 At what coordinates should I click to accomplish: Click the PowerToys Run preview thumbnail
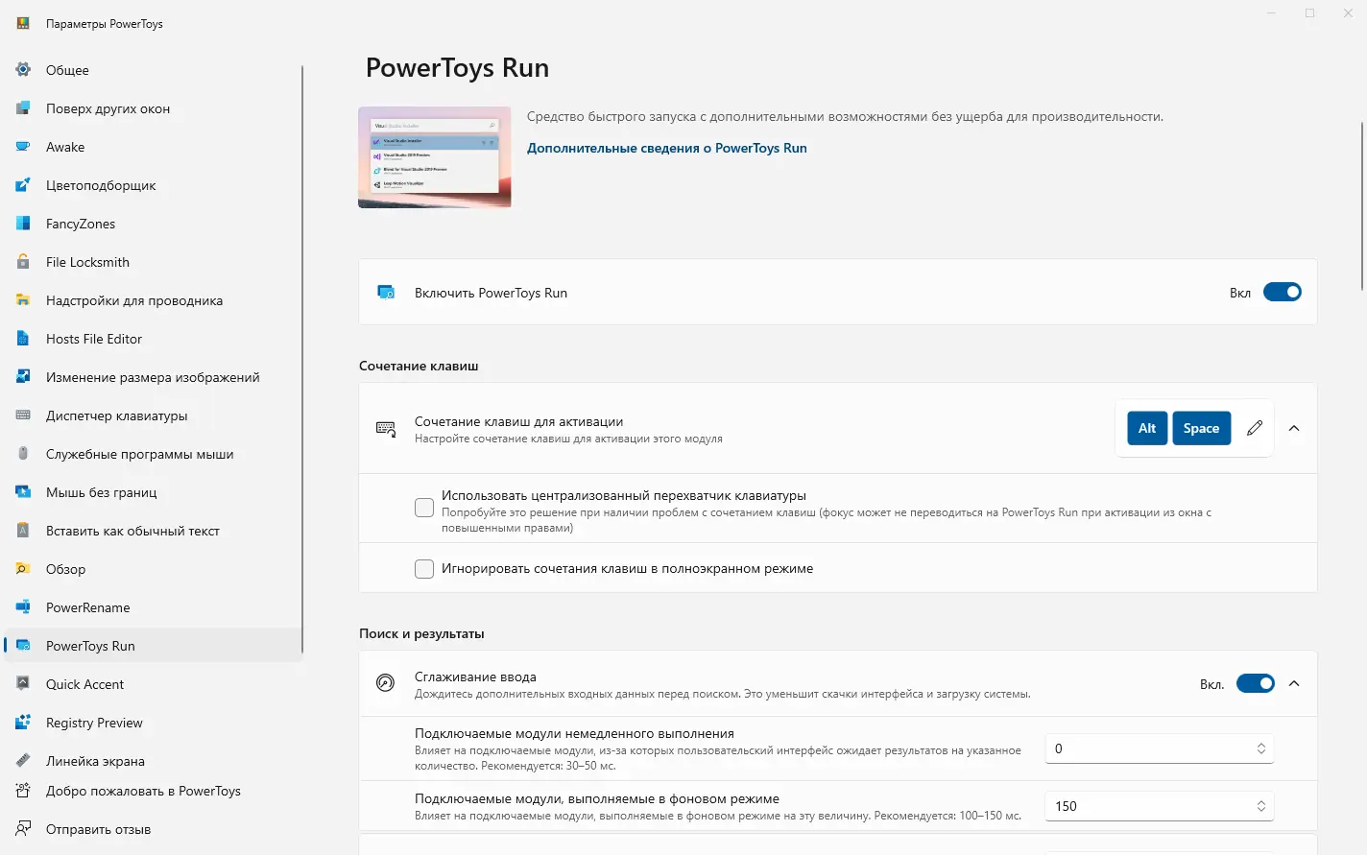tap(435, 157)
